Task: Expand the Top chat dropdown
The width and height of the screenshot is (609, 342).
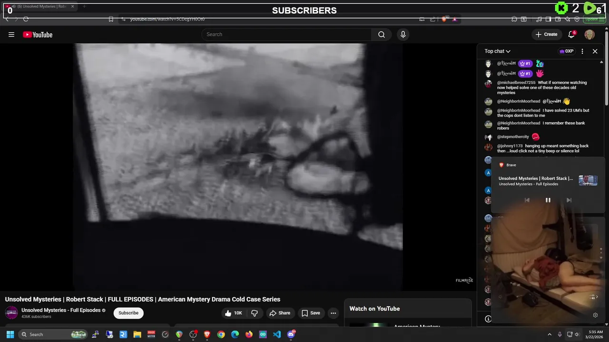Action: pyautogui.click(x=497, y=51)
